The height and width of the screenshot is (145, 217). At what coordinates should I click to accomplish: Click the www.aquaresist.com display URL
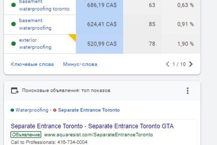pos(98,134)
